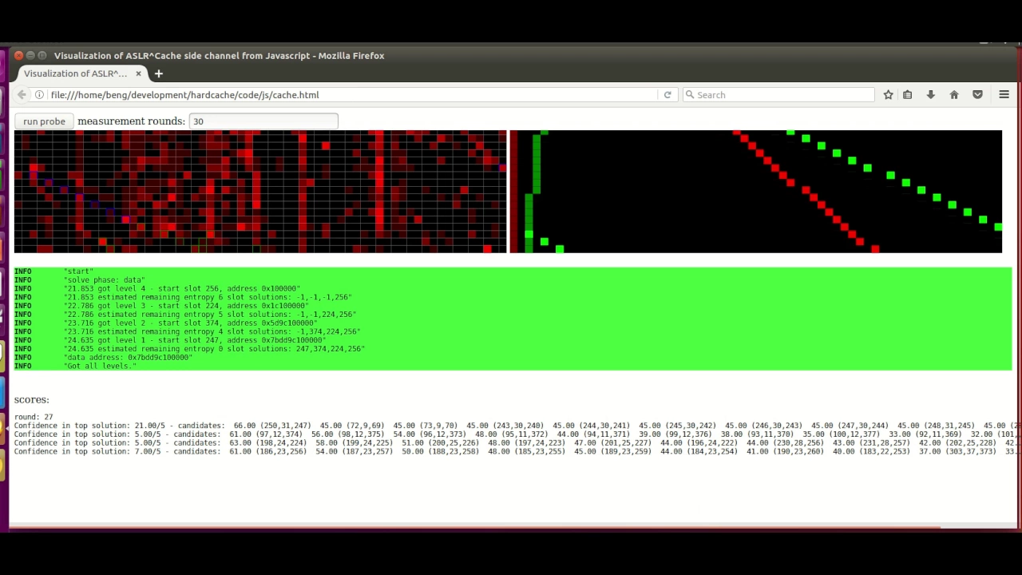Screen dimensions: 1022x575
Task: Click the right black scatter canvas
Action: (x=755, y=192)
